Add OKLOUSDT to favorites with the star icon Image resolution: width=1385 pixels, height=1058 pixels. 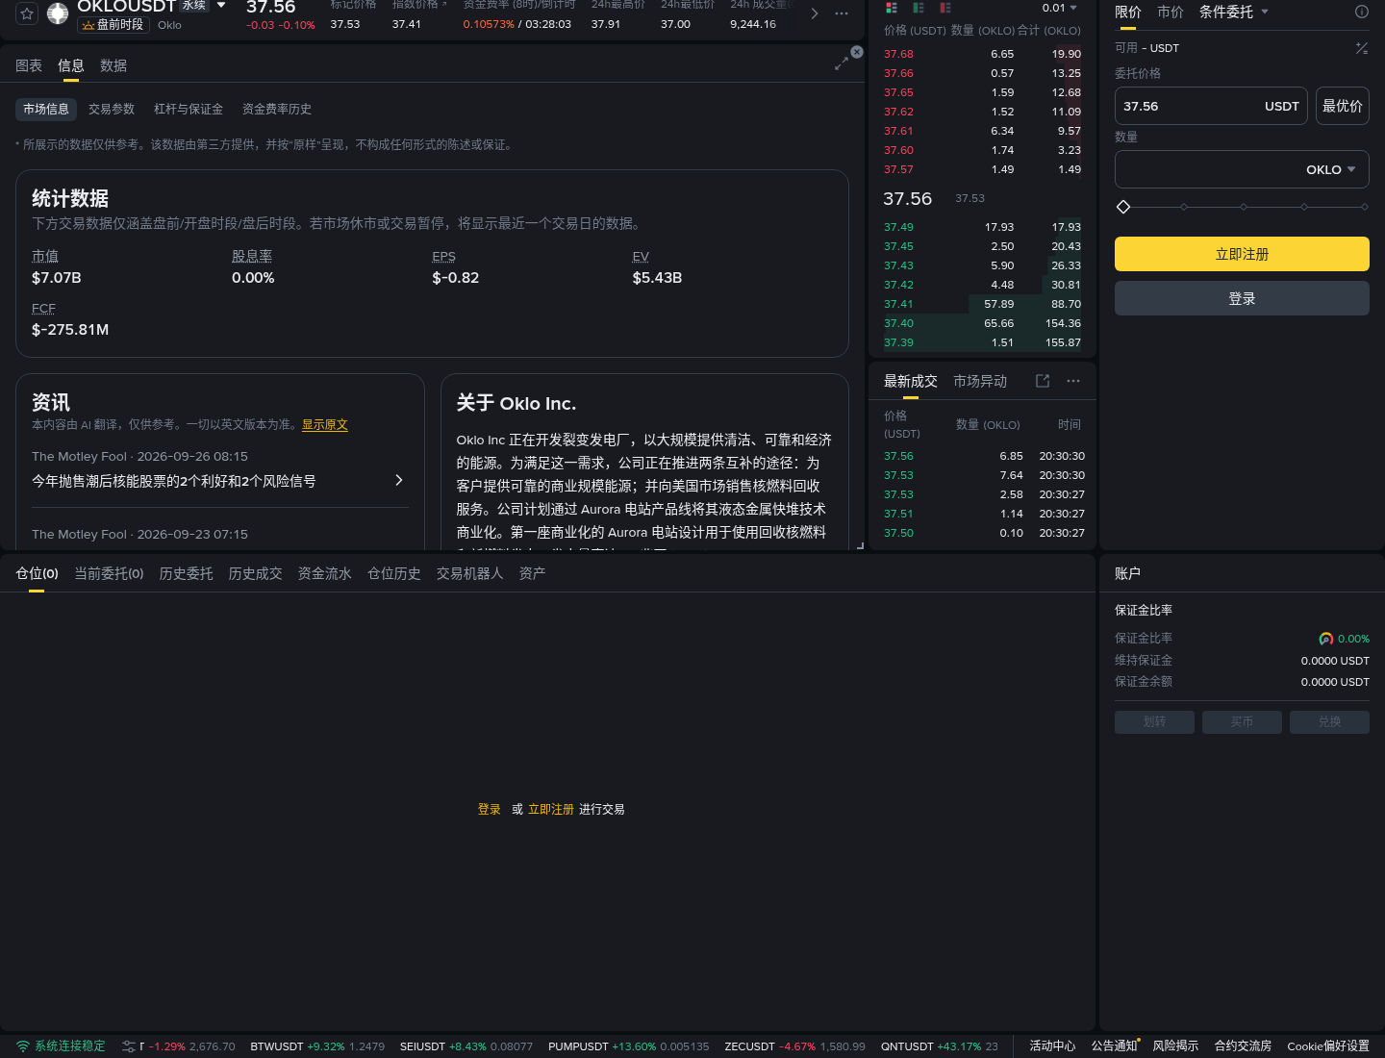[27, 13]
